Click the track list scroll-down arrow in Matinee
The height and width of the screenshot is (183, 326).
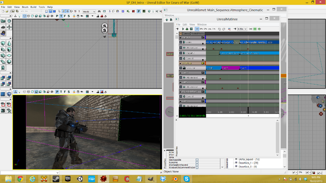click(x=177, y=116)
